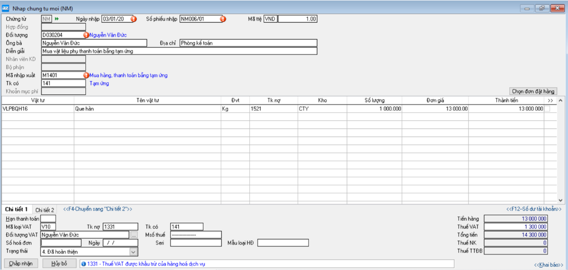Open the Đối tượng VAT lookup ellipsis button

pos(134,234)
